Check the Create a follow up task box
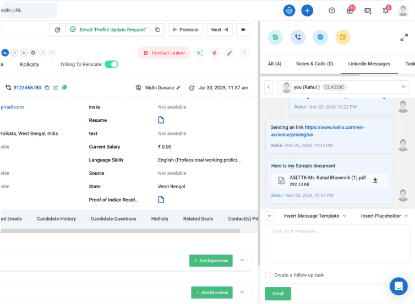This screenshot has width=415, height=304. (268, 275)
